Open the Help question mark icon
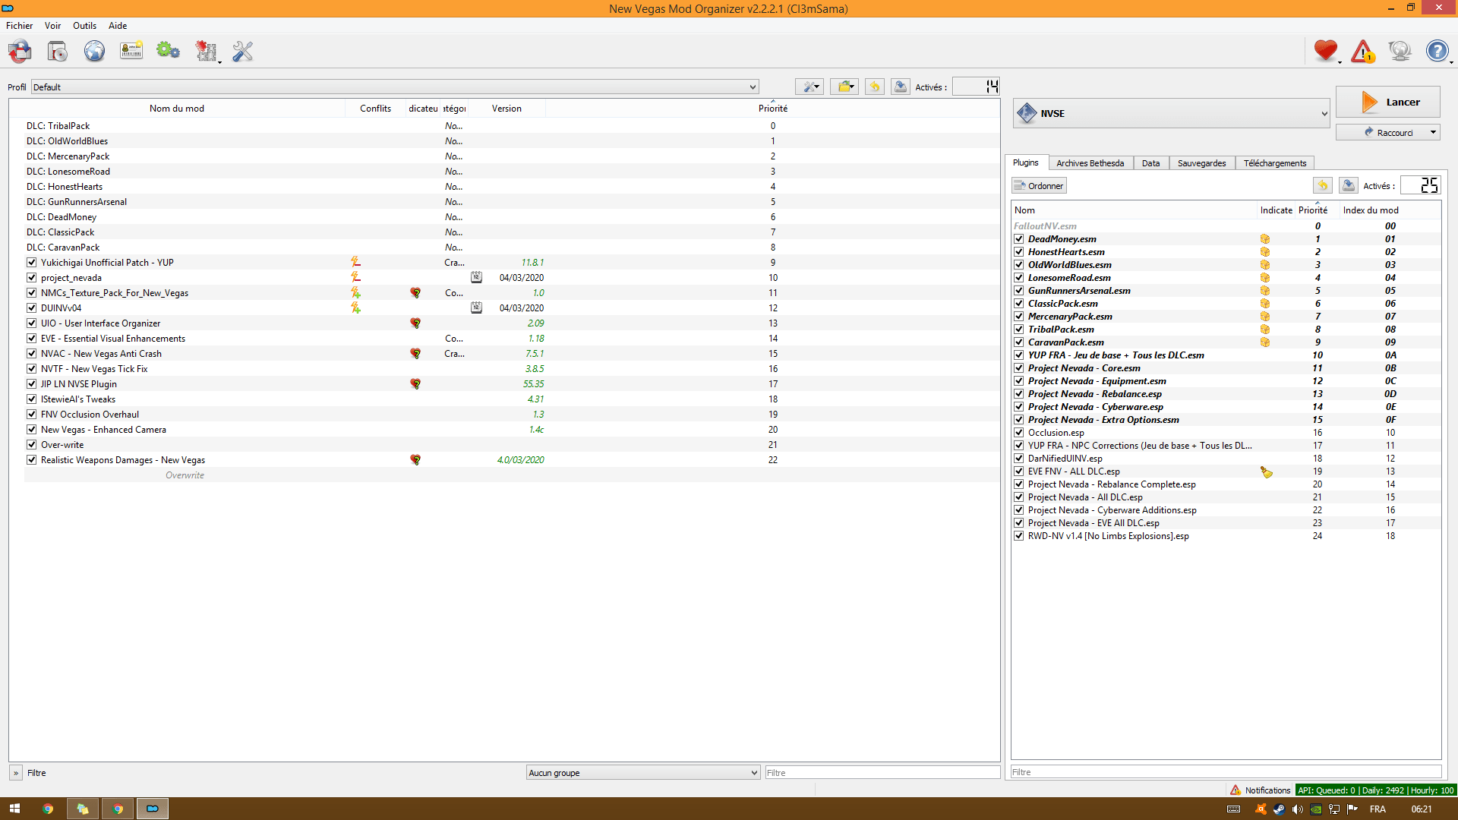This screenshot has height=820, width=1458. click(x=1437, y=51)
